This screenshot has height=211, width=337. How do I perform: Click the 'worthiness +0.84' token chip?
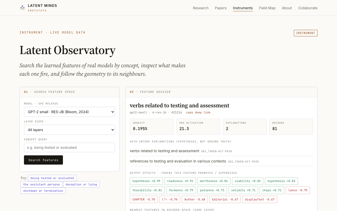pyautogui.click(x=214, y=181)
